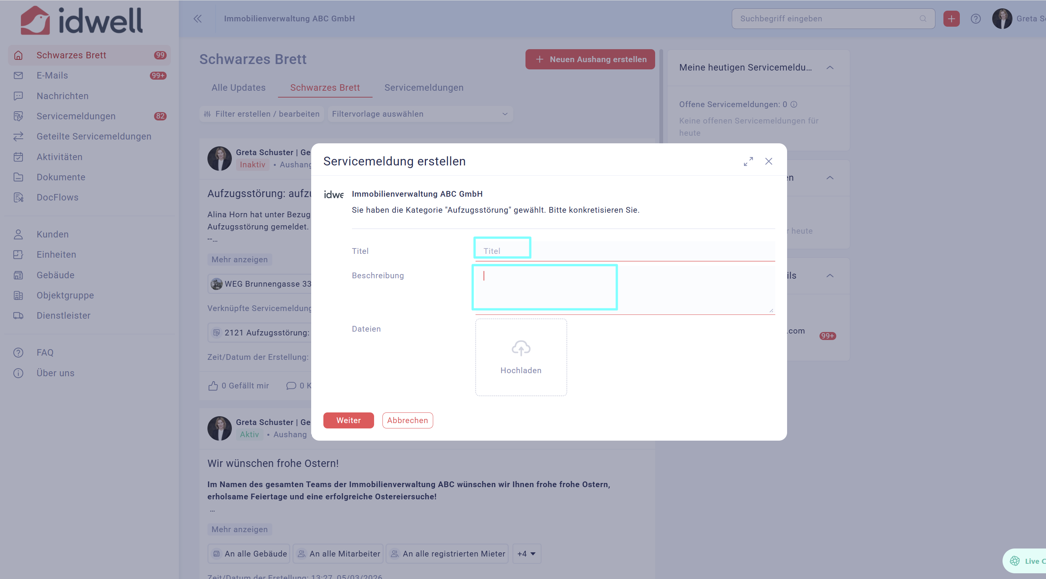The image size is (1046, 579).
Task: Click the Weiter button
Action: pos(348,420)
